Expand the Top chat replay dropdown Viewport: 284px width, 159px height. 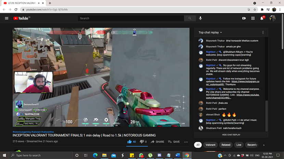coord(210,32)
